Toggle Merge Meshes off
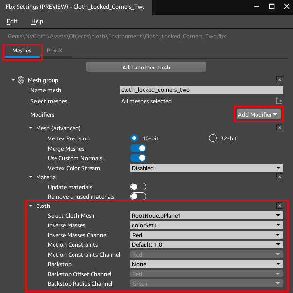 [138, 149]
